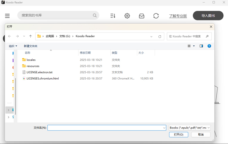Image resolution: width=228 pixels, height=144 pixels.
Task: Toggle the preview pane icon
Action: tap(201, 46)
